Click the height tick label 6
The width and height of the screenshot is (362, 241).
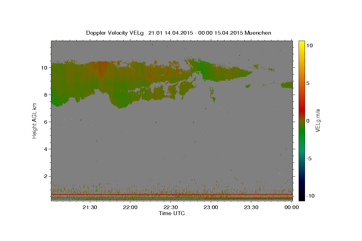46,122
